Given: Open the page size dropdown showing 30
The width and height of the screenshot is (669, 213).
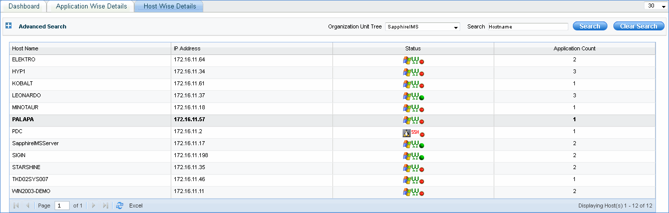Looking at the screenshot, I should (656, 6).
